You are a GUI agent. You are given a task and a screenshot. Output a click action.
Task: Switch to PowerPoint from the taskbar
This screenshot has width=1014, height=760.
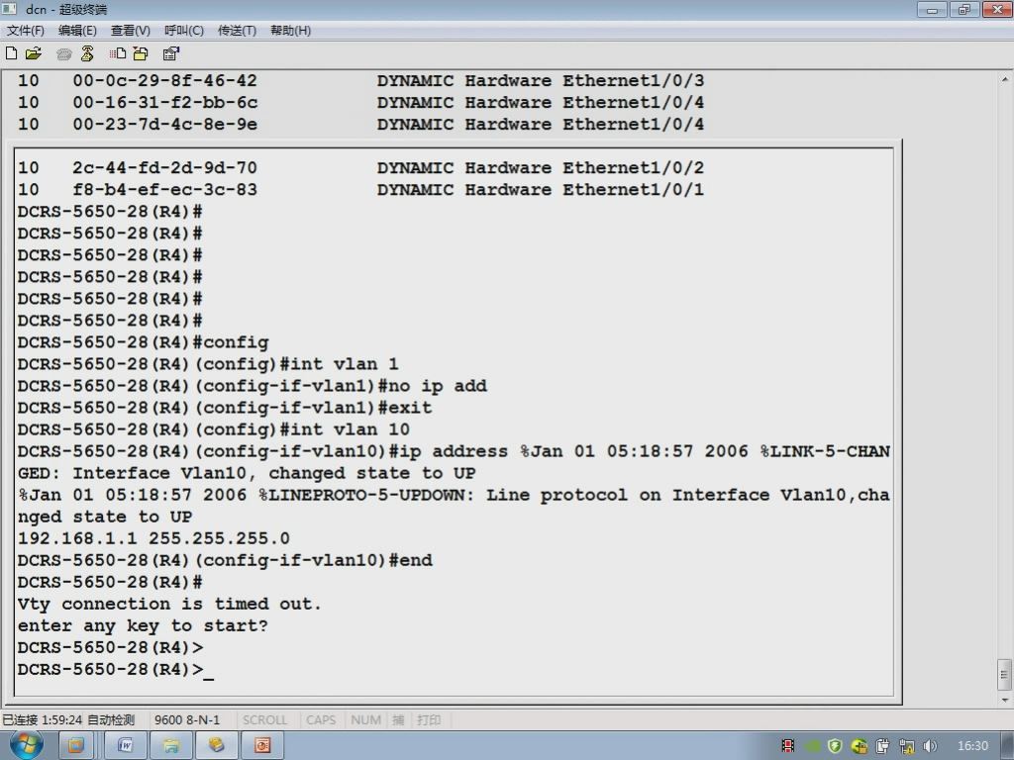262,746
